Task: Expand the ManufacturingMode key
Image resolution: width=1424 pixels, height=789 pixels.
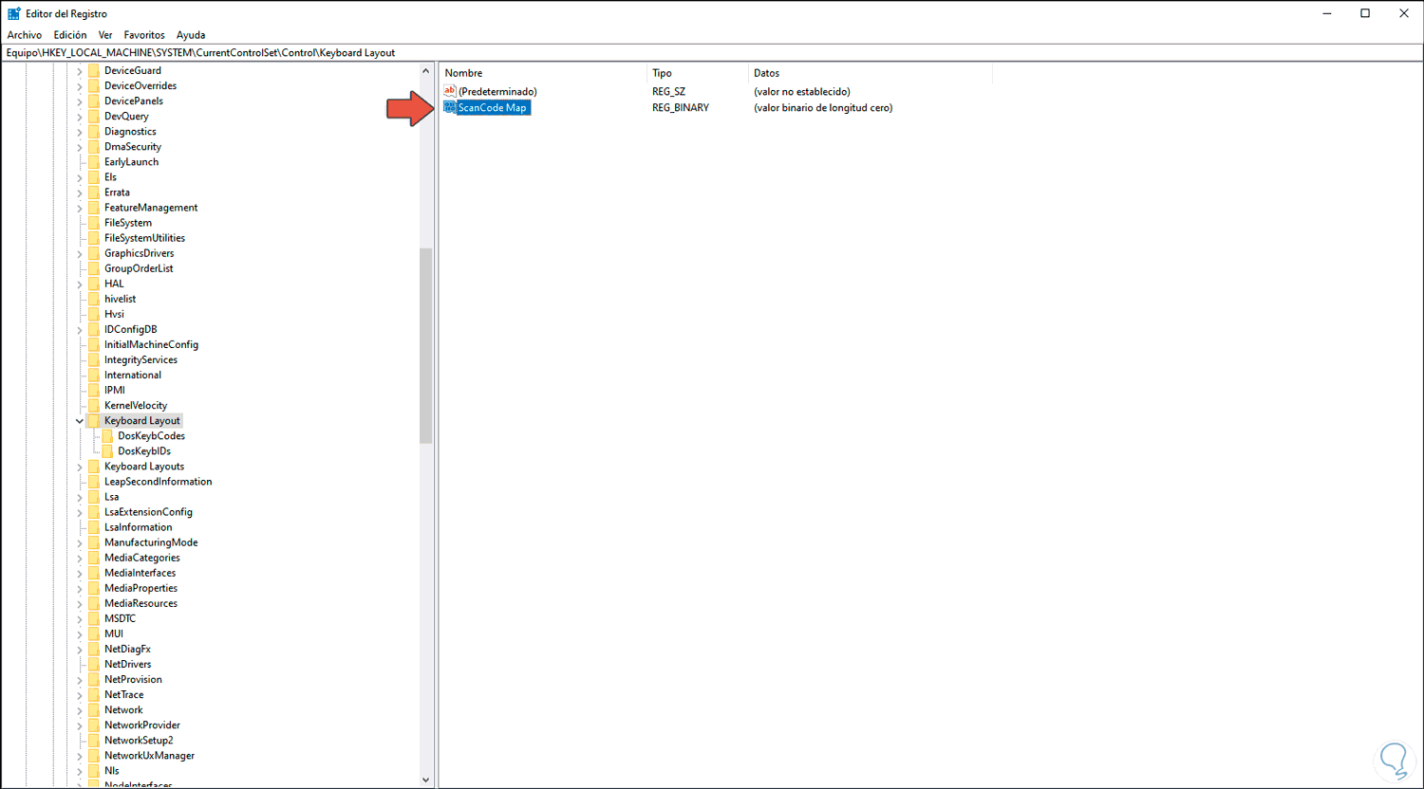Action: click(x=80, y=542)
